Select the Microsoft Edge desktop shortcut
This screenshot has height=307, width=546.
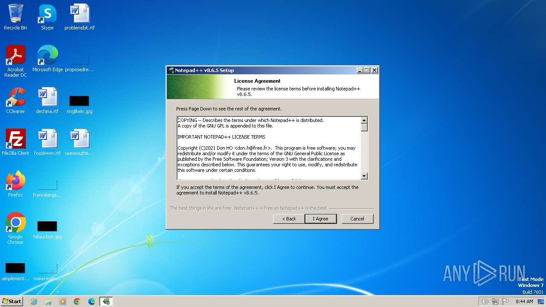[47, 59]
